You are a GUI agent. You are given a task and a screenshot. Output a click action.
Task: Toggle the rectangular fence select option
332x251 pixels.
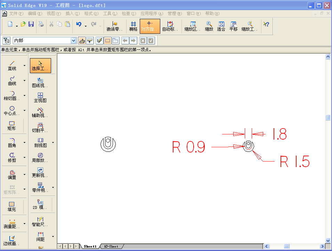[107, 40]
